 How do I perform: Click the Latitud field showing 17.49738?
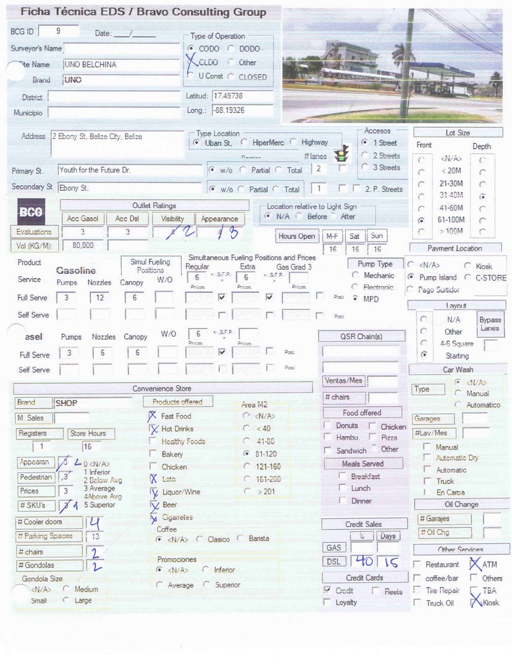tap(242, 96)
